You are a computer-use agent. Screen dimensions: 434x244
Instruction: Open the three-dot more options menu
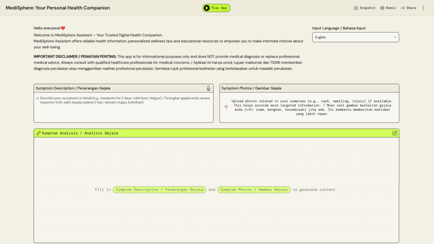pyautogui.click(x=423, y=8)
